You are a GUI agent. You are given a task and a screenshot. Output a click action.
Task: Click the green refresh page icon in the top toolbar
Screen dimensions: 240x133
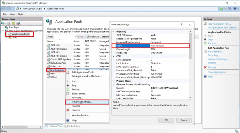pos(221,9)
